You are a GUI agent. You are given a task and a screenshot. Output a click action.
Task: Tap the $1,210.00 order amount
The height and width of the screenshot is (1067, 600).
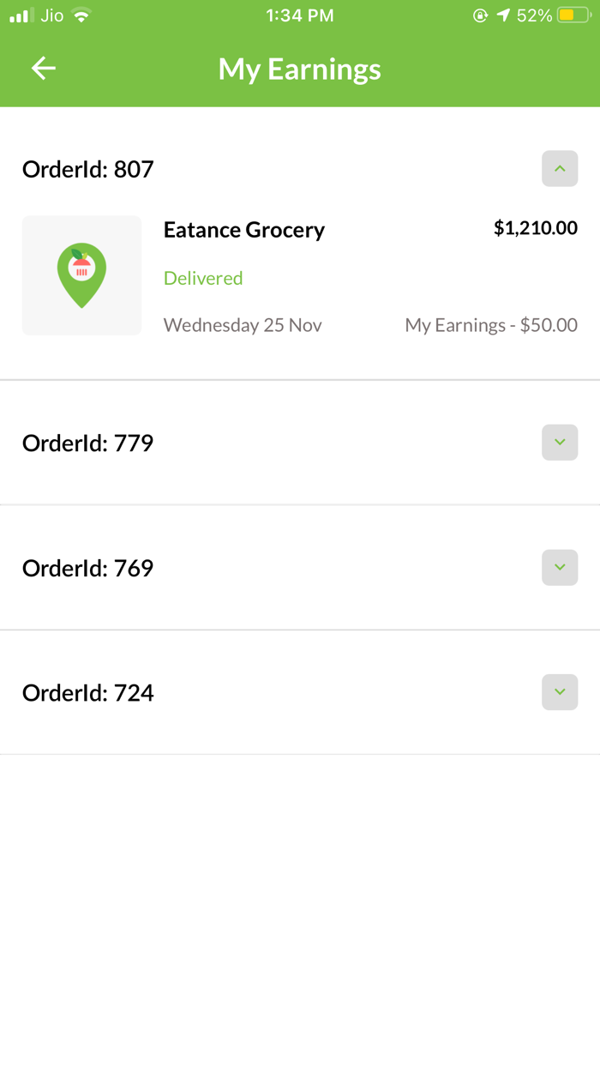click(536, 227)
